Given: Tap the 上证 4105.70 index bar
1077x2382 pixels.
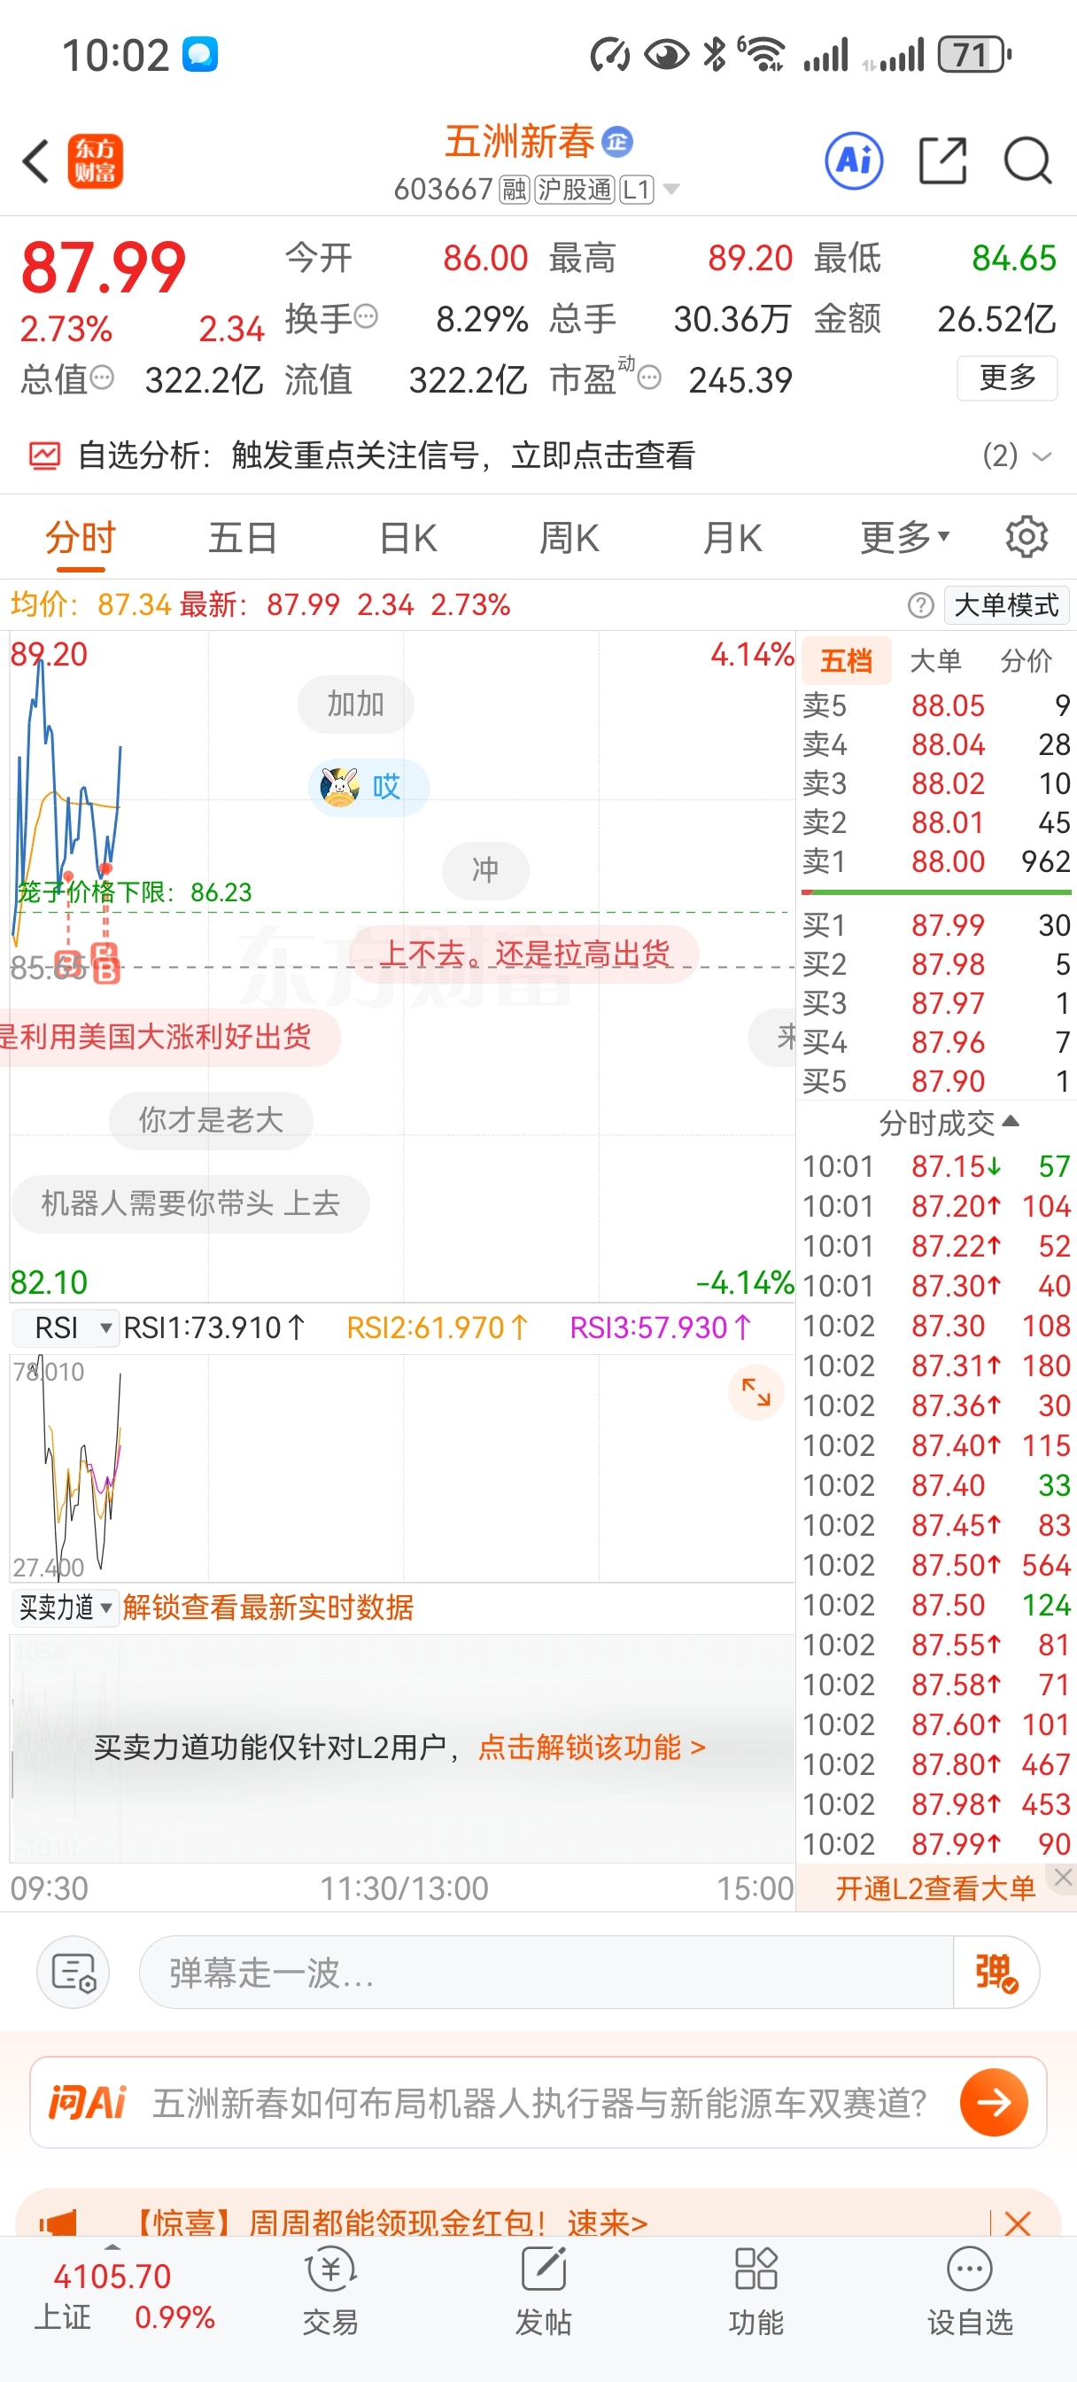Looking at the screenshot, I should [x=124, y=2297].
